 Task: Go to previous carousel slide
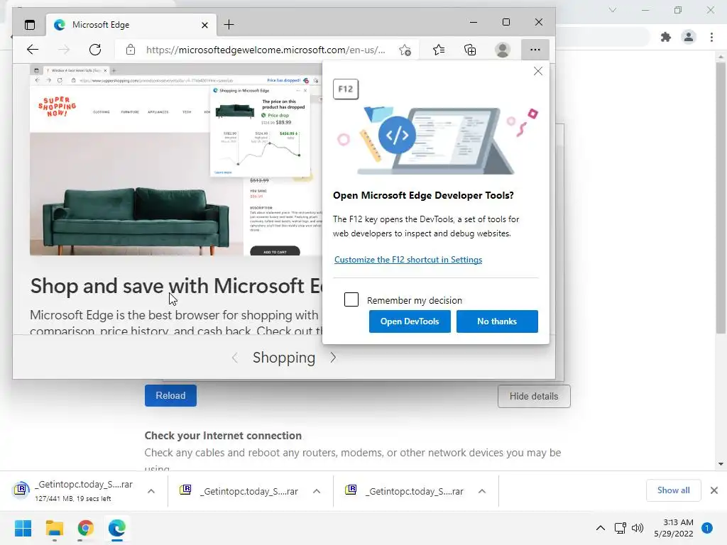[x=235, y=358]
